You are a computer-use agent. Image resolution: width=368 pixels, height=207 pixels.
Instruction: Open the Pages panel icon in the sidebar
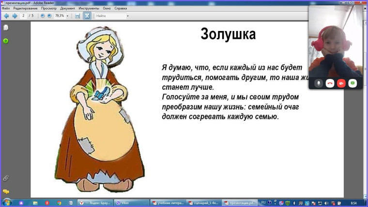point(6,28)
